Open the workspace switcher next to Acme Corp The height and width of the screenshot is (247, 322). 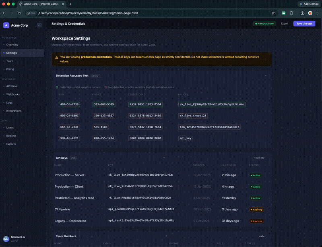(39, 25)
